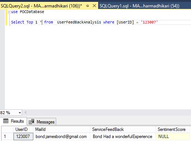The image size is (191, 141).
Task: Click UserFeedBackAnalysis table name
Action: pos(79,22)
